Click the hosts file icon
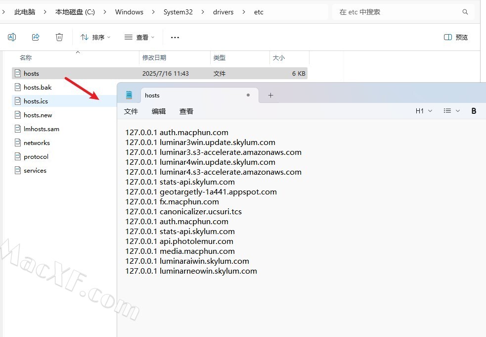486x337 pixels. [18, 74]
